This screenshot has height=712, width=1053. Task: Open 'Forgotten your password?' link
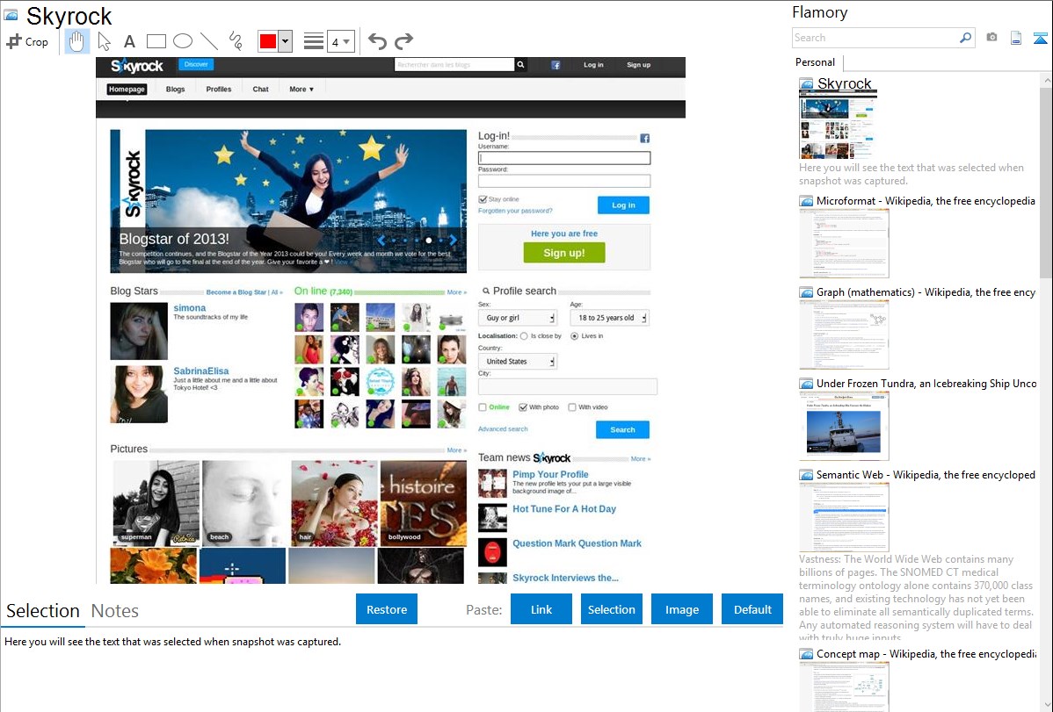pyautogui.click(x=515, y=211)
